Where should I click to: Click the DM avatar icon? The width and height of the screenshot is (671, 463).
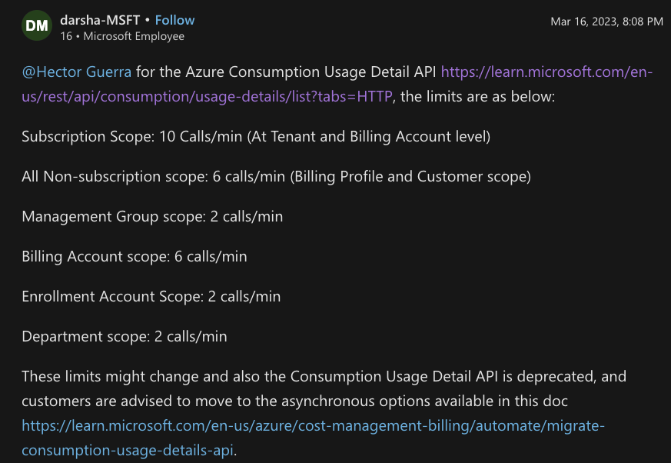click(x=36, y=25)
